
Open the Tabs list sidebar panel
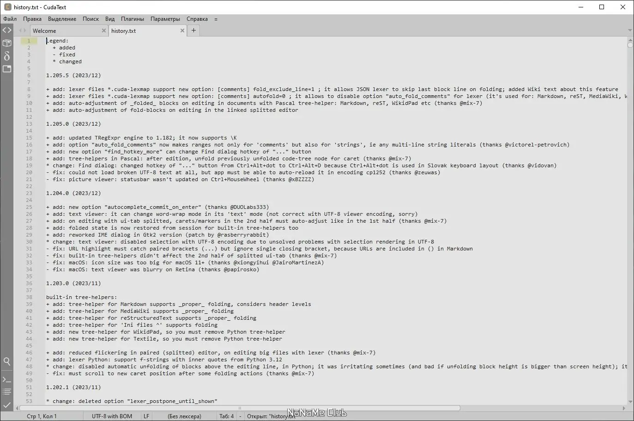pos(7,69)
